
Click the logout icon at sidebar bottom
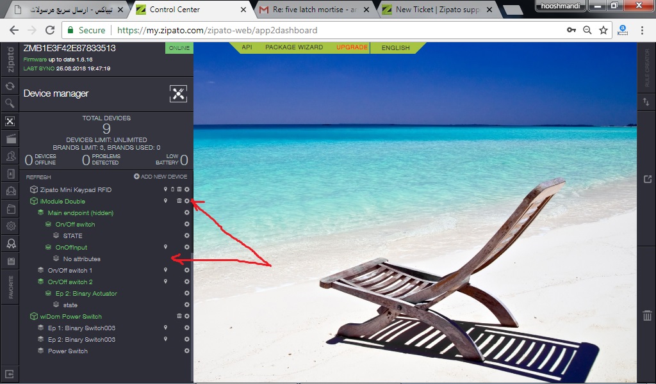pyautogui.click(x=10, y=373)
